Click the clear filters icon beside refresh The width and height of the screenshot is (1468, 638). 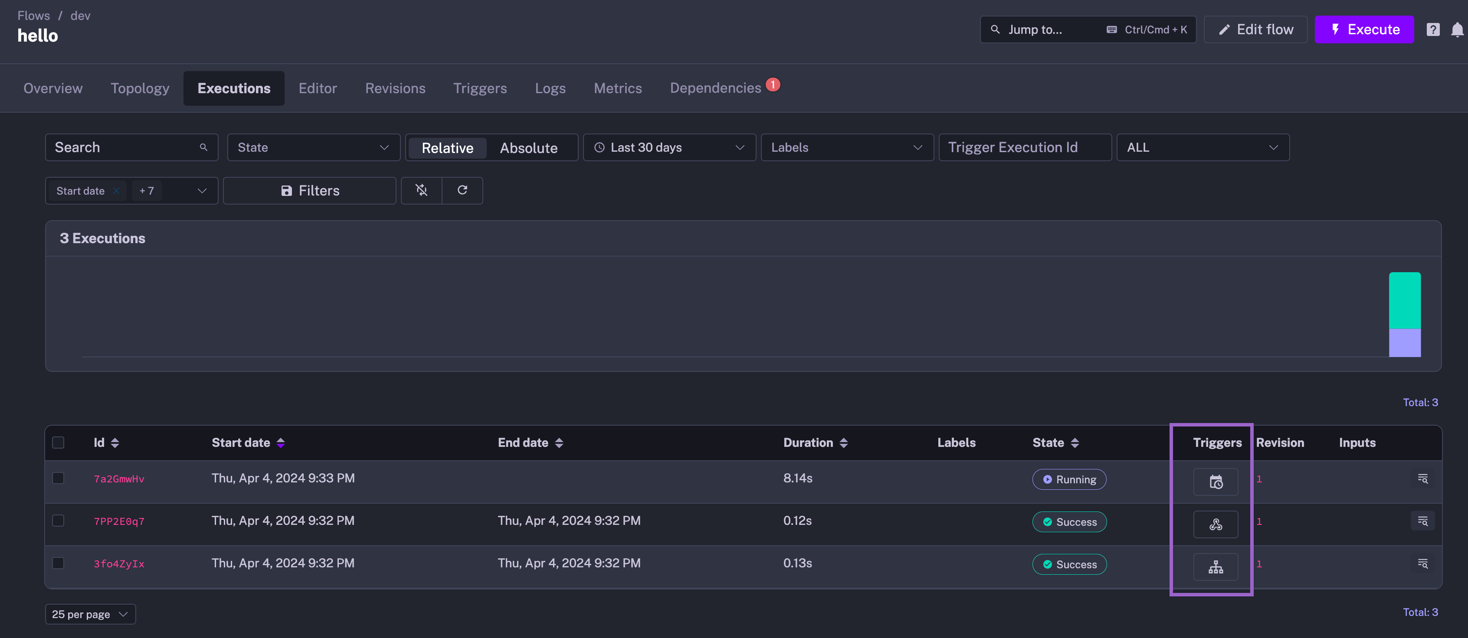pyautogui.click(x=421, y=190)
